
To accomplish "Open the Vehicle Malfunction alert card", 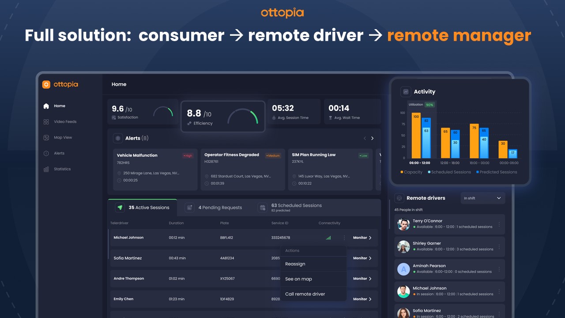I will (x=155, y=170).
